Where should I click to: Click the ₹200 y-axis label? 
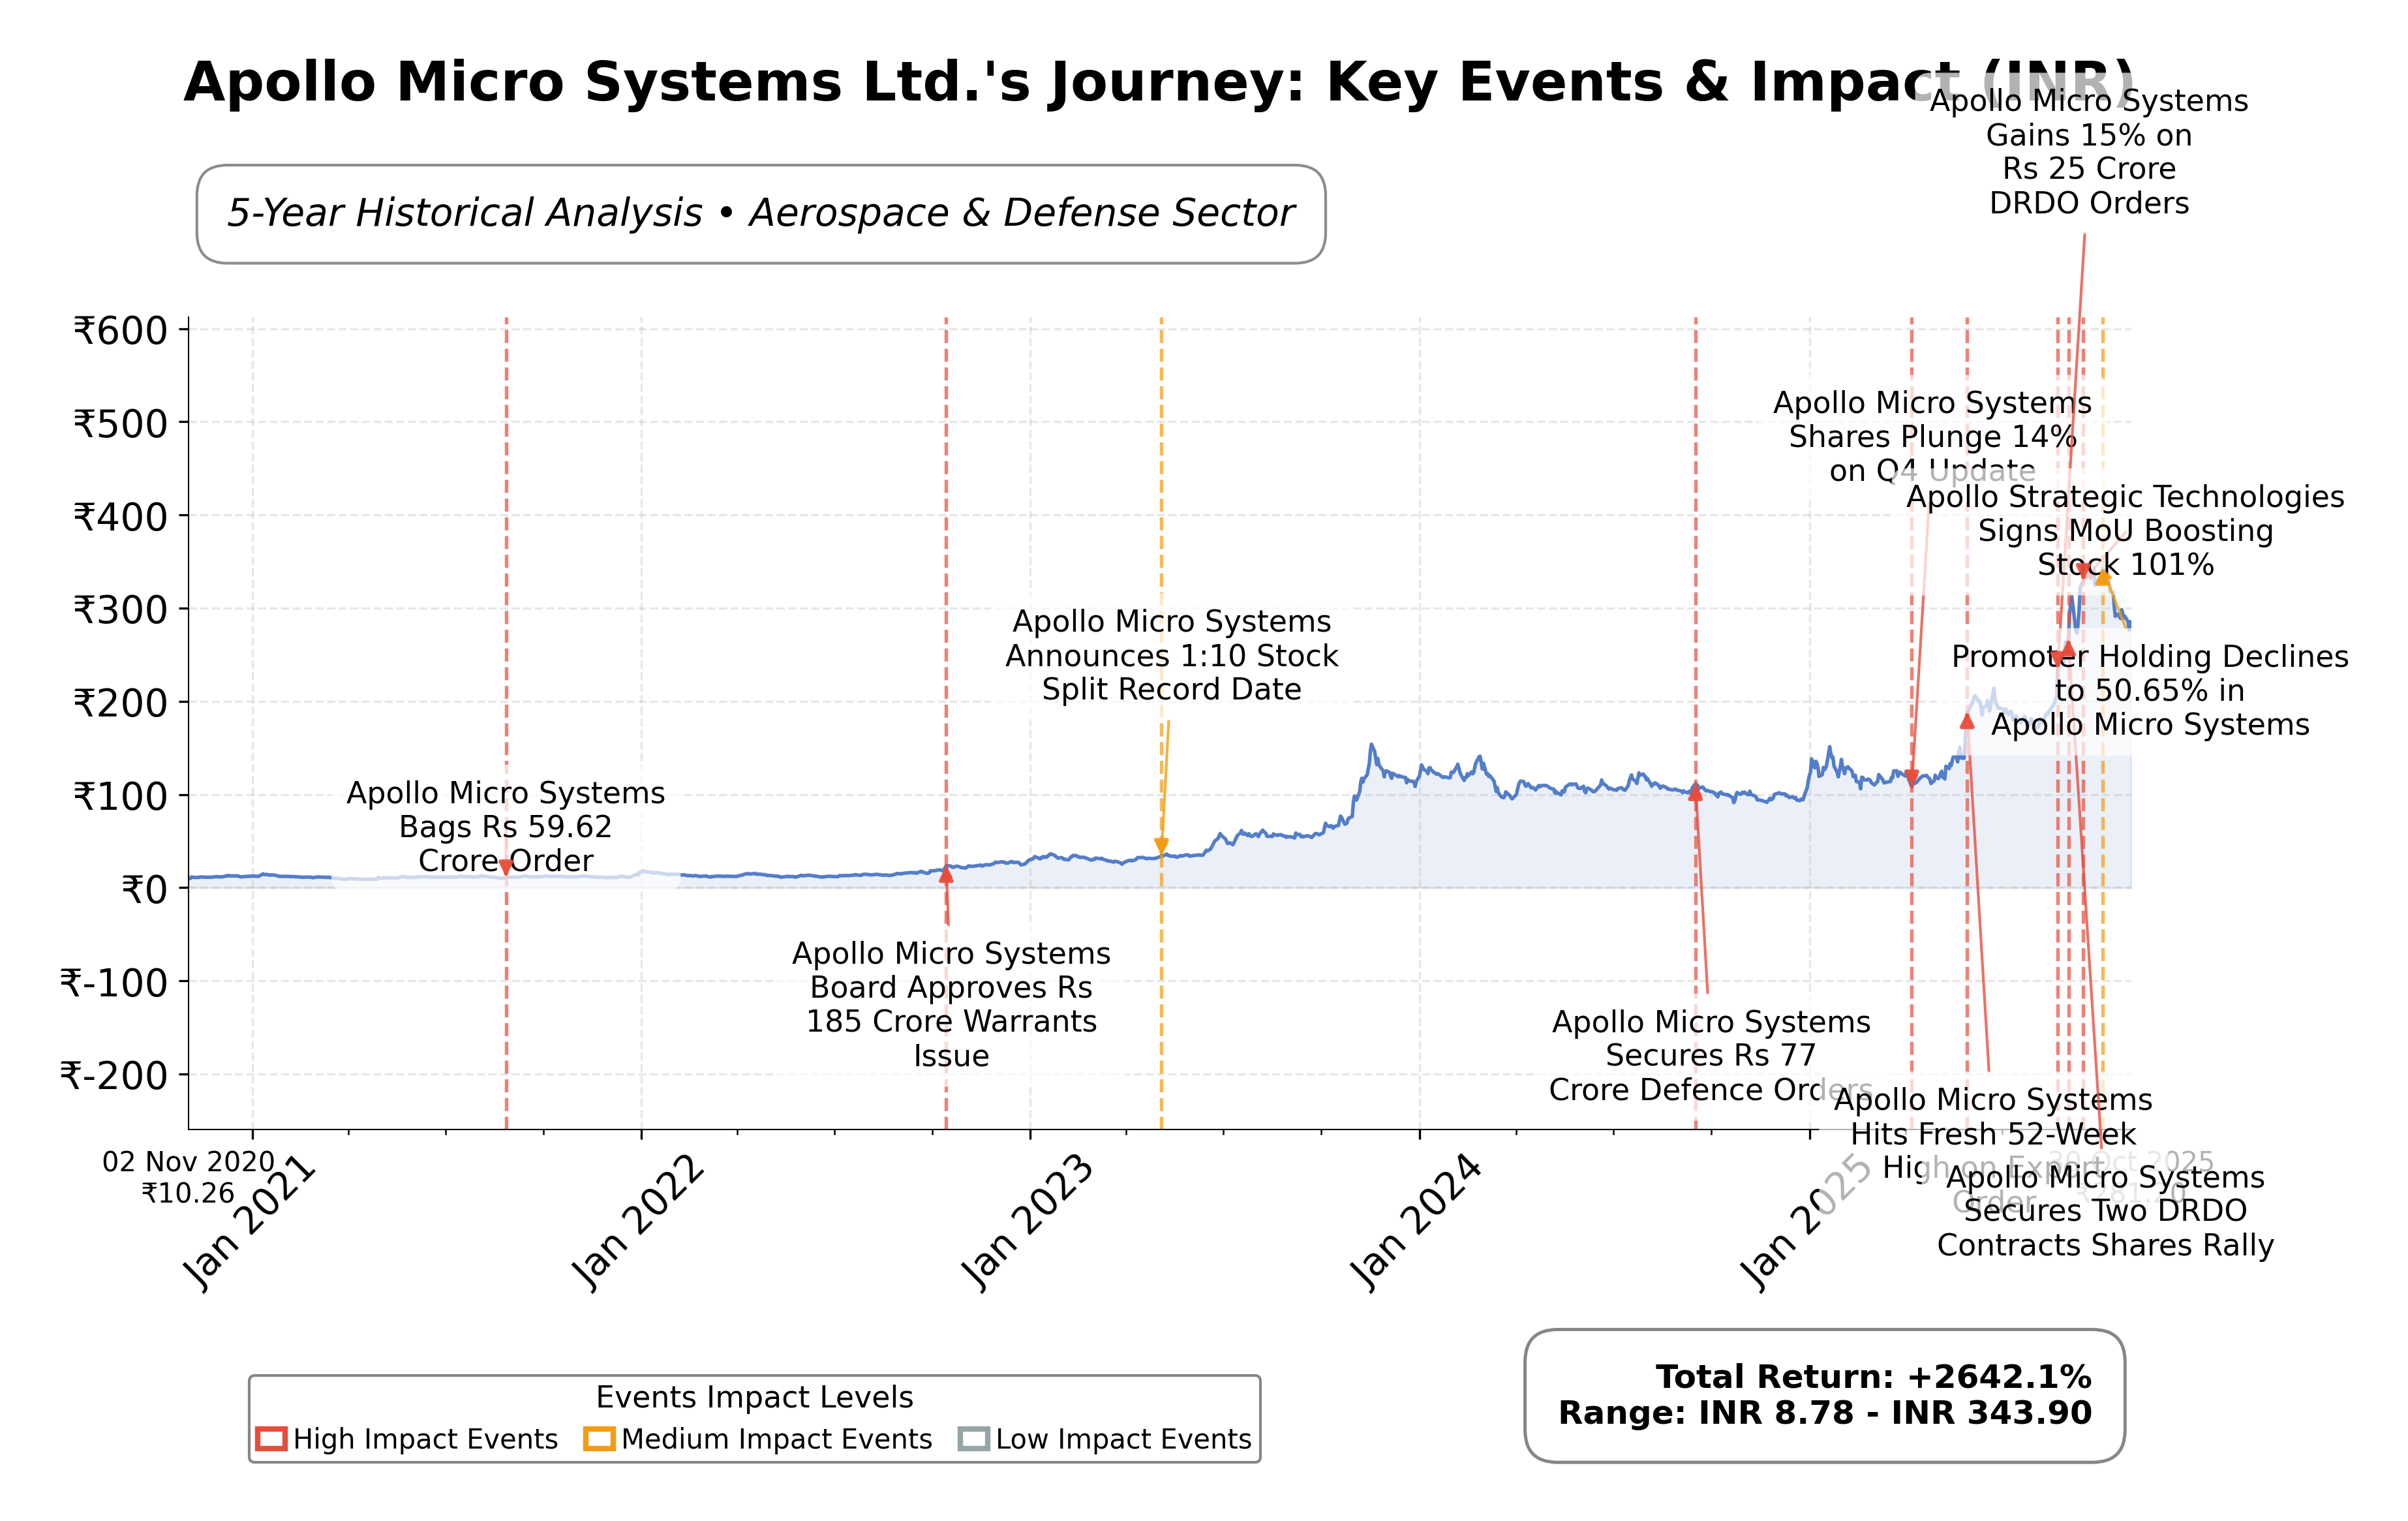[120, 702]
